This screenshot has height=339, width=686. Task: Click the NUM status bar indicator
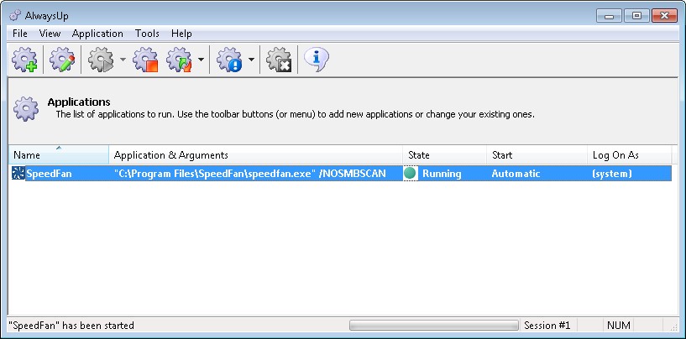(619, 326)
